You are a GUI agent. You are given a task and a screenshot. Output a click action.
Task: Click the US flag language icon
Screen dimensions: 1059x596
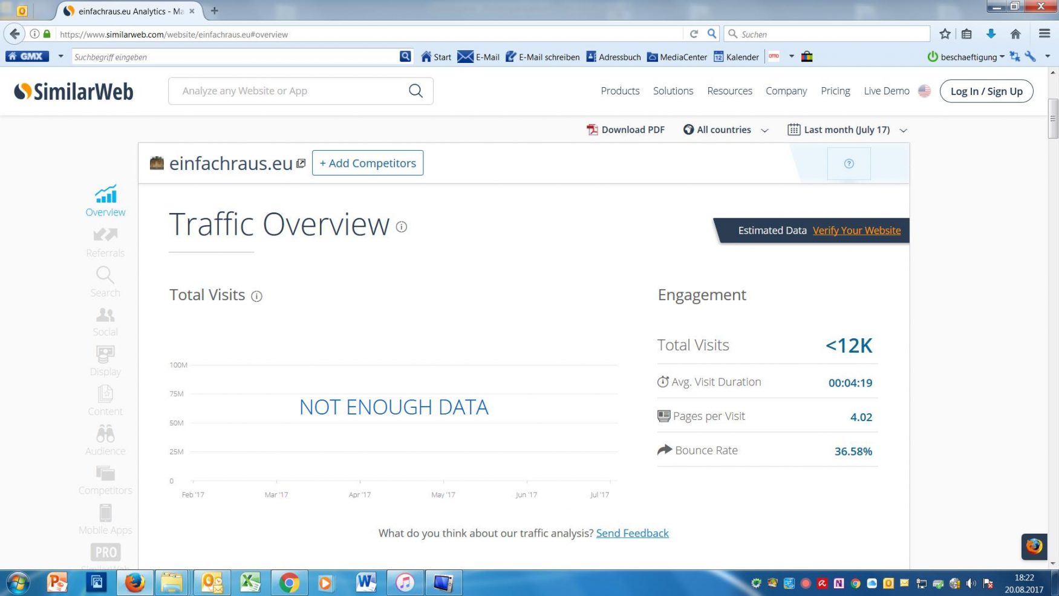pyautogui.click(x=924, y=91)
